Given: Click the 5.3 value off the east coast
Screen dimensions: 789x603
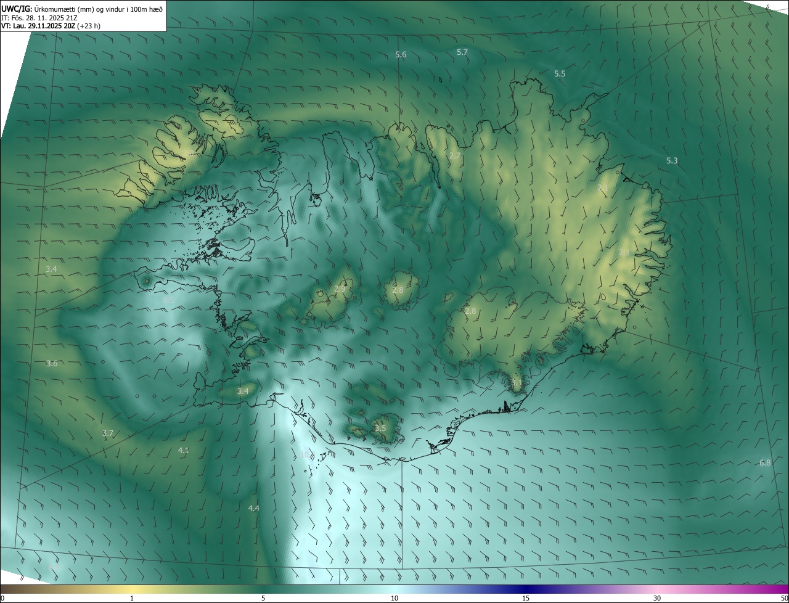Looking at the screenshot, I should (672, 160).
